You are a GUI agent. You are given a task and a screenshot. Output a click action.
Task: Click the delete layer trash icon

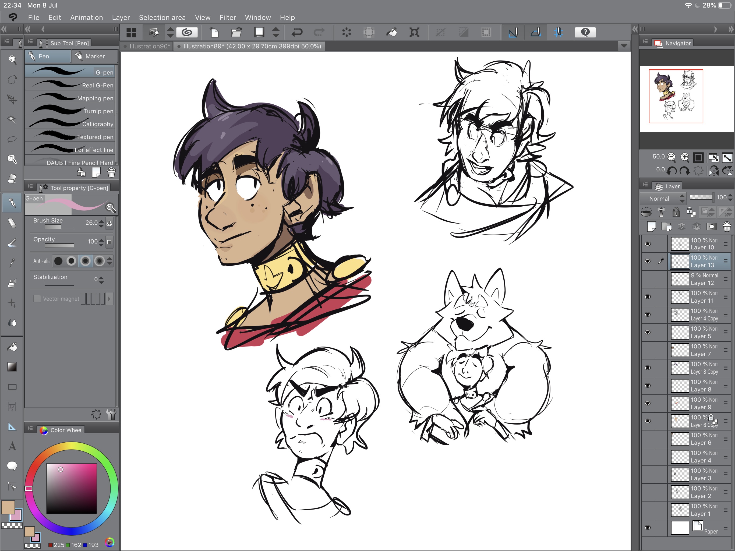pyautogui.click(x=727, y=227)
